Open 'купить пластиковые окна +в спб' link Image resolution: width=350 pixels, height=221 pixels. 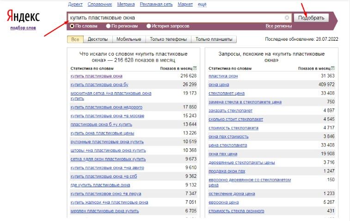point(104,176)
